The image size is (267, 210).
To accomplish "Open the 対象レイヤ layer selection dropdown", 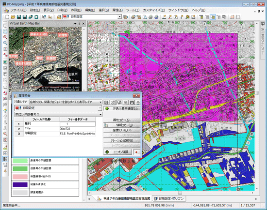I will coord(100,102).
